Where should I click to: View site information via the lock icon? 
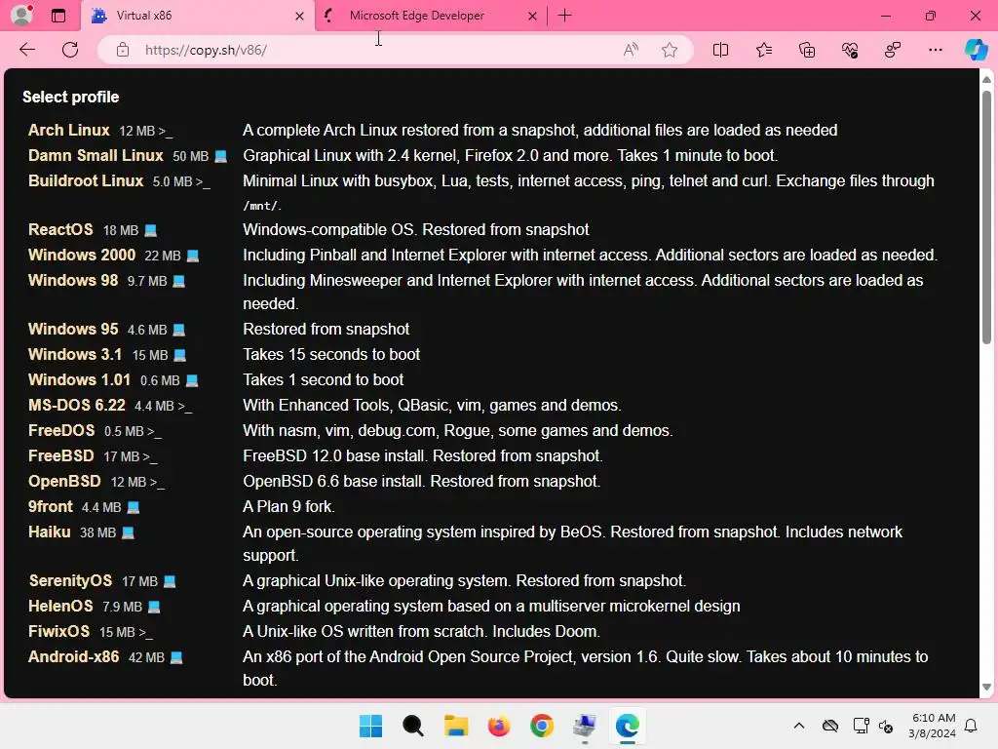[x=123, y=50]
